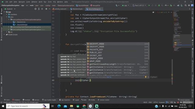Image resolution: width=195 pixels, height=109 pixels.
Task: Open the VCS menu
Action: (54, 2)
